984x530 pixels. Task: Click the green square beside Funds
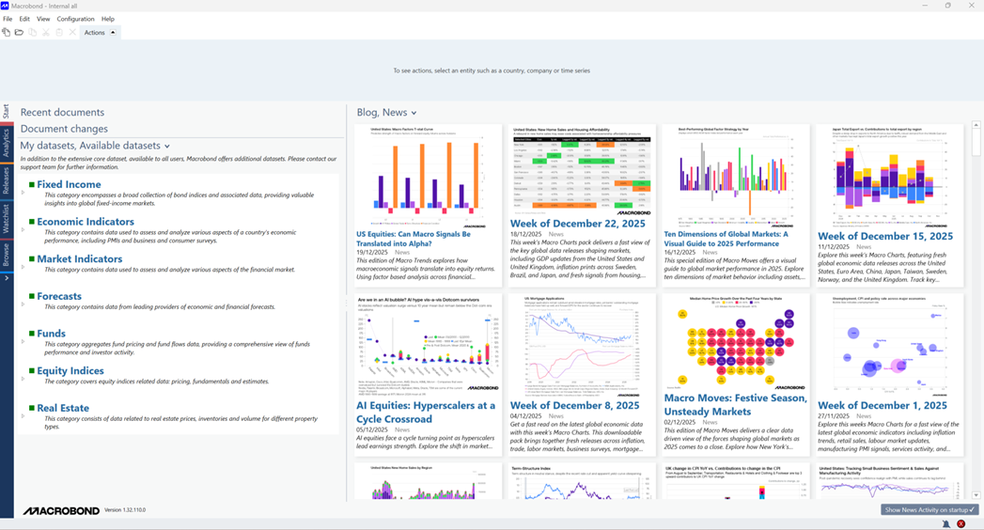coord(31,333)
